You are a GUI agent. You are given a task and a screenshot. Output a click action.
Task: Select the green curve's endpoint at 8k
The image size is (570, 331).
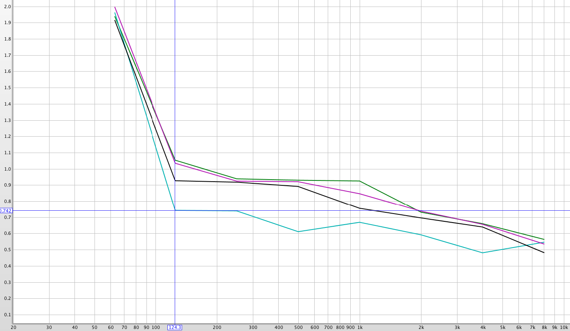click(x=544, y=239)
